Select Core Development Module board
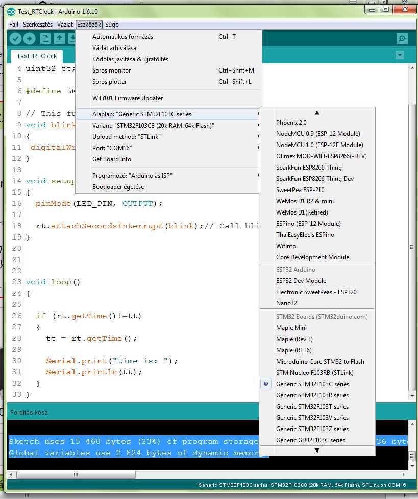This screenshot has width=418, height=499. [317, 257]
